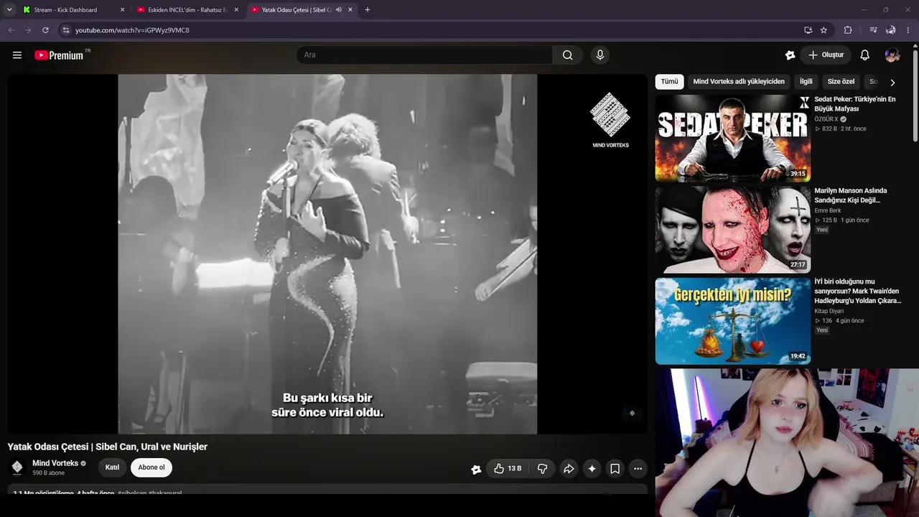919x517 pixels.
Task: Switch to Eskiden İNCEL'dim tab
Action: pos(187,10)
